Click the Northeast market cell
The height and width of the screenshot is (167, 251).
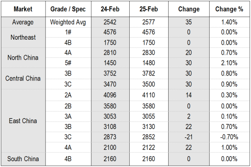[23, 38]
